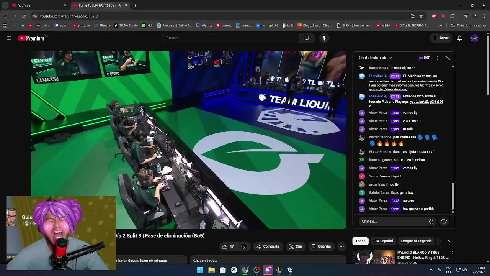Open the emotes bookmark
The image size is (490, 276).
pos(224,26)
